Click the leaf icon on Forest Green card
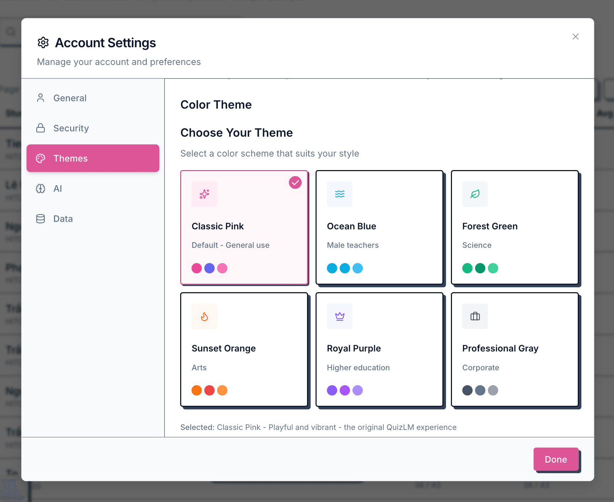 click(x=475, y=194)
